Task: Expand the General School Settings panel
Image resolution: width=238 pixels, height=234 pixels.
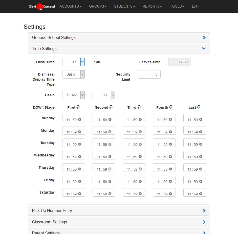Action: point(119,37)
